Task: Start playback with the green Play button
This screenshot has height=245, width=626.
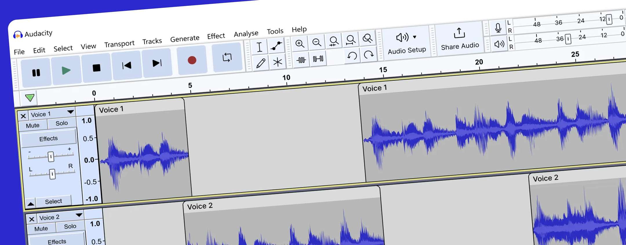Action: (x=66, y=70)
